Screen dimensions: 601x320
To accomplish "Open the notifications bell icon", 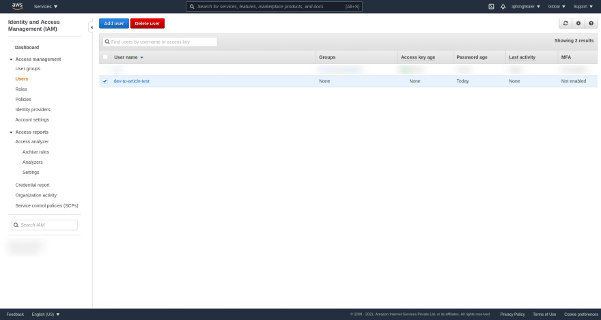I will (x=503, y=7).
